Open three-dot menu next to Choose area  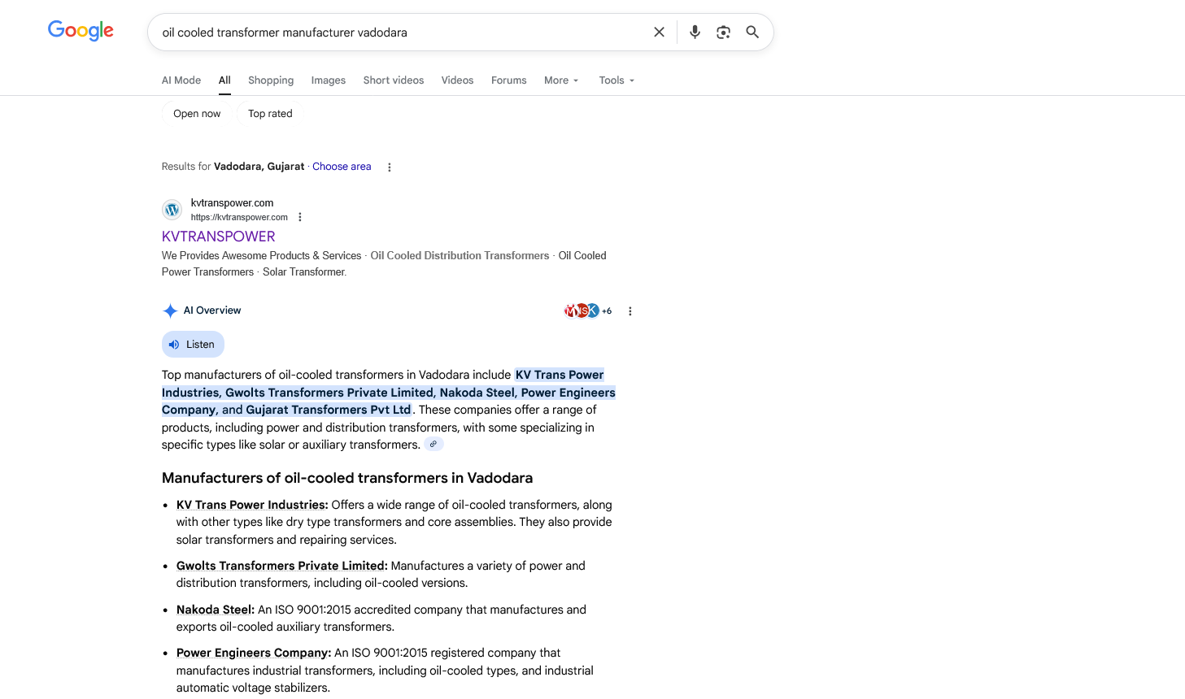(x=389, y=167)
